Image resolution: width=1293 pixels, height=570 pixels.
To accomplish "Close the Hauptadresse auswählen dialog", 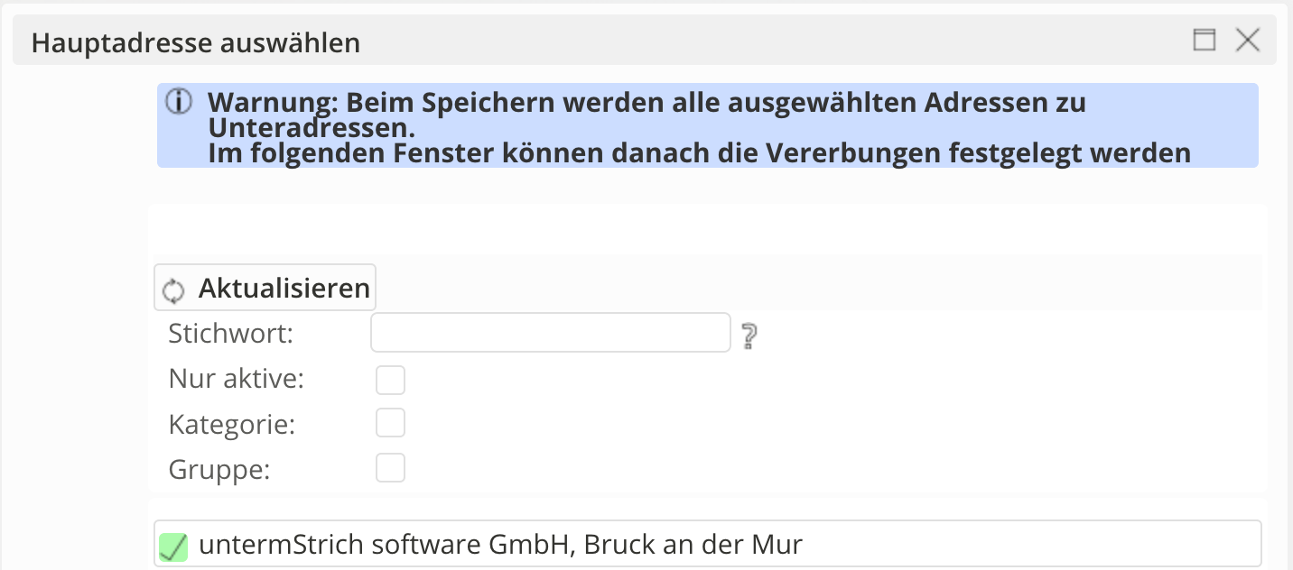I will click(1247, 40).
